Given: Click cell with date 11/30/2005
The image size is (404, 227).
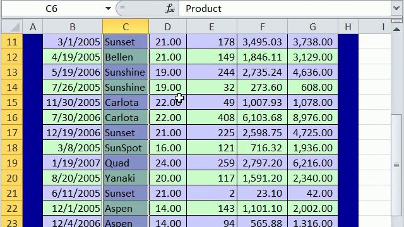Looking at the screenshot, I should (73, 102).
